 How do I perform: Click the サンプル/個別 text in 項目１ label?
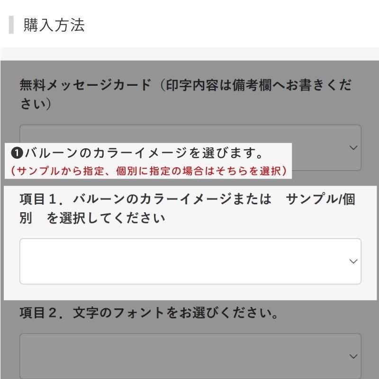point(320,199)
